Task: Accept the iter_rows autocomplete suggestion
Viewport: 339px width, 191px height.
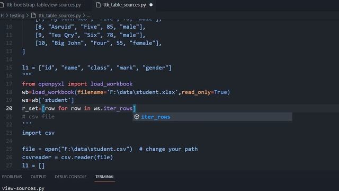Action: pos(212,117)
